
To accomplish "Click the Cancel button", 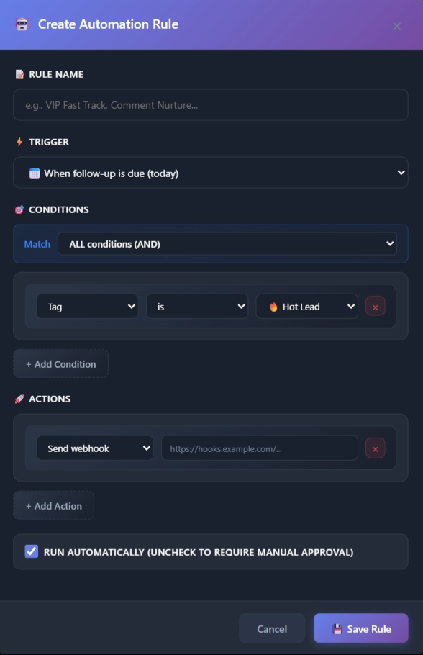I will pyautogui.click(x=272, y=628).
